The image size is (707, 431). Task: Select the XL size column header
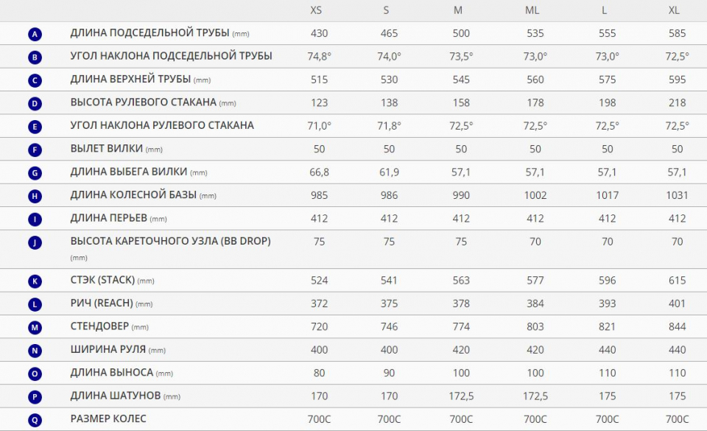(x=675, y=10)
